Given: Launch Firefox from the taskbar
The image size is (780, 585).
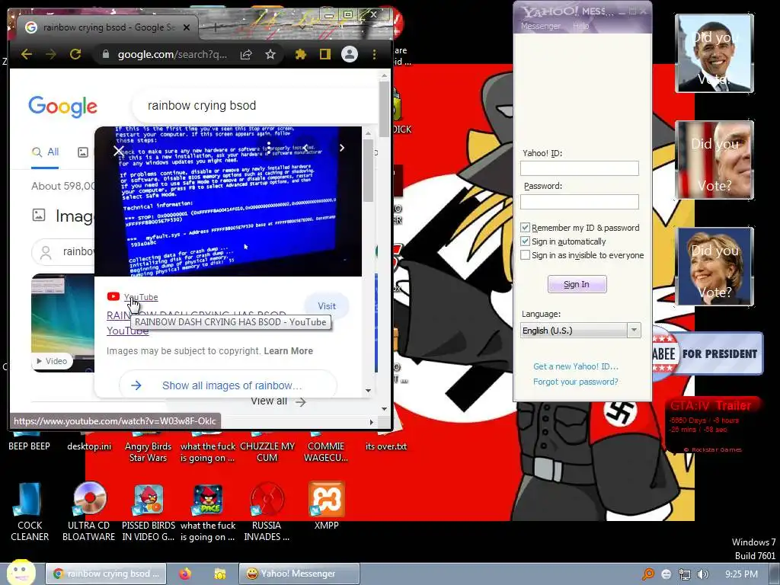Looking at the screenshot, I should click(x=185, y=574).
